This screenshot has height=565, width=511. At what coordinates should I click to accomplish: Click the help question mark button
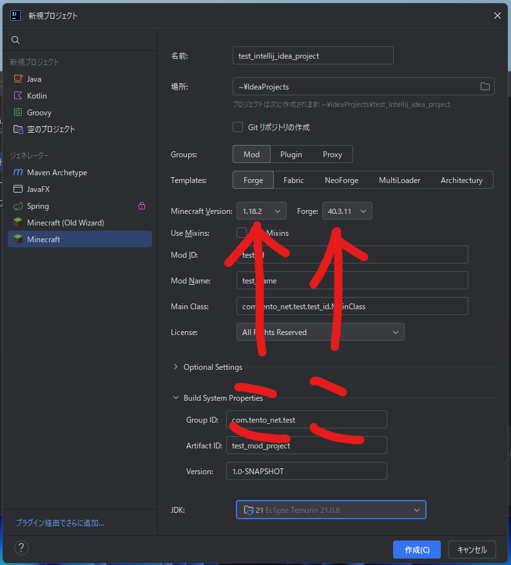[21, 548]
